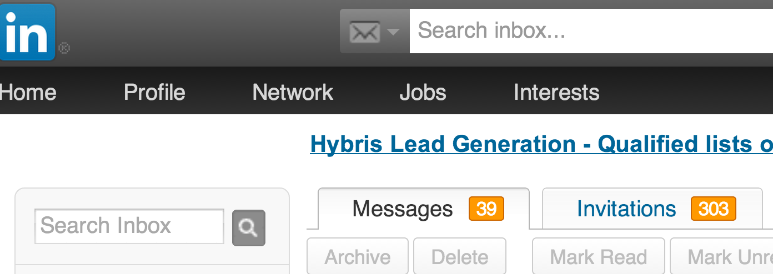Open the Network menu item
This screenshot has height=274, width=773.
pyautogui.click(x=293, y=92)
